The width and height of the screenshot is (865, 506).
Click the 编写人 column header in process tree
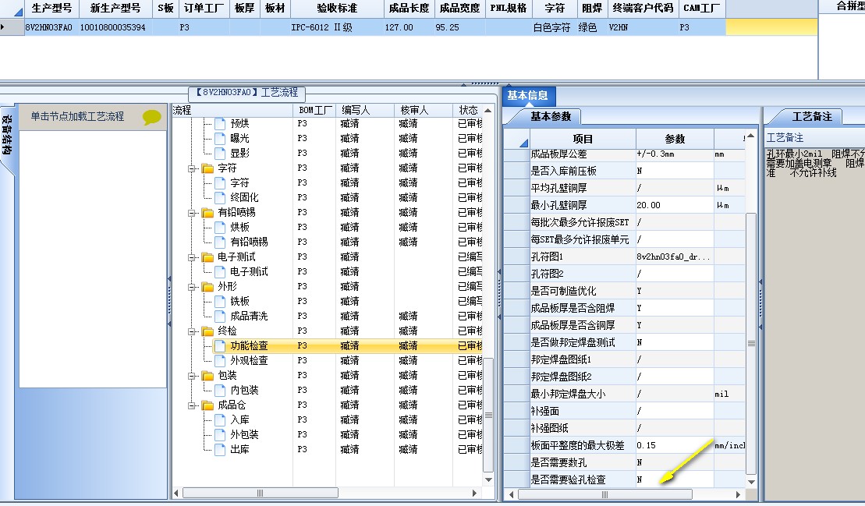click(366, 110)
